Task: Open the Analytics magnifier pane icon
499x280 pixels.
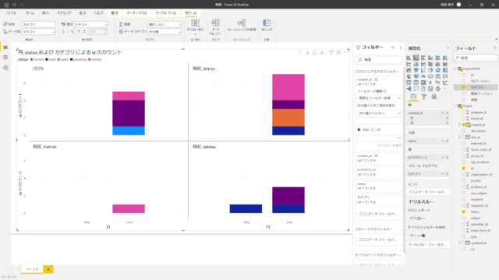Action: click(434, 96)
